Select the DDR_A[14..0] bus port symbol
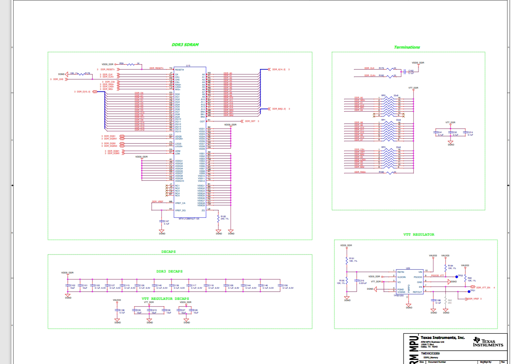 (269, 69)
